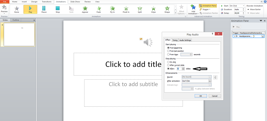This screenshot has height=121, width=267.
Task: Click the Preview star icon
Action: 4,8
